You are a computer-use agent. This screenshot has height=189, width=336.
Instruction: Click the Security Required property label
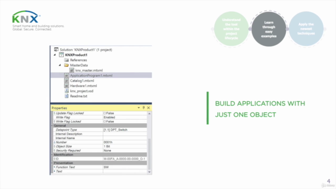(x=68, y=151)
